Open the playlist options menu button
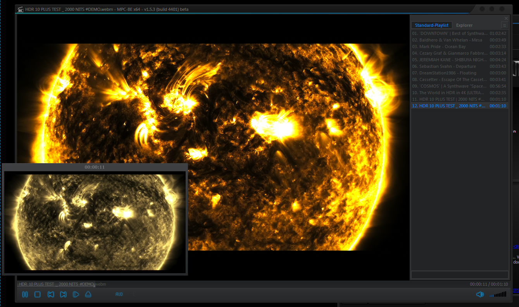The width and height of the screenshot is (519, 307). [x=504, y=25]
